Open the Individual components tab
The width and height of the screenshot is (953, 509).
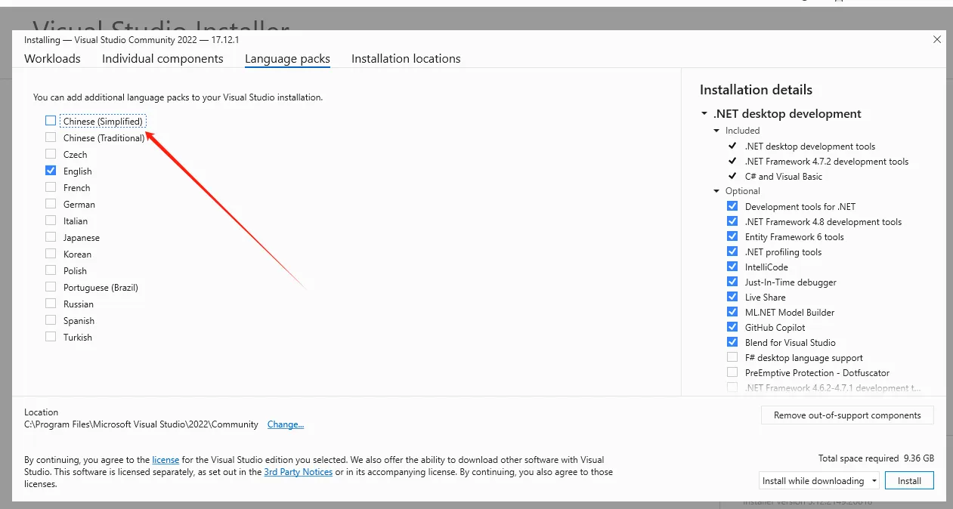162,59
